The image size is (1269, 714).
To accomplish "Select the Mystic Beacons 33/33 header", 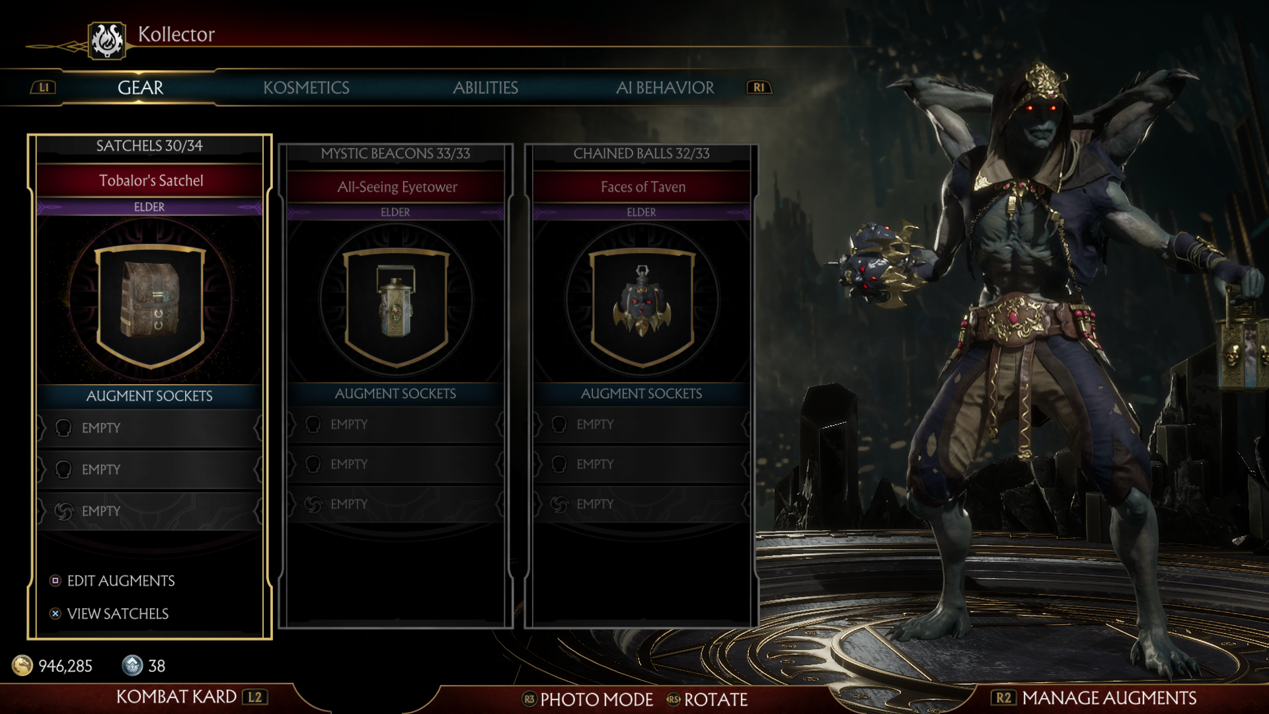I will [x=395, y=153].
